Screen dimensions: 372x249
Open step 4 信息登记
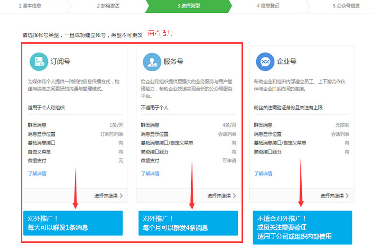click(x=268, y=6)
